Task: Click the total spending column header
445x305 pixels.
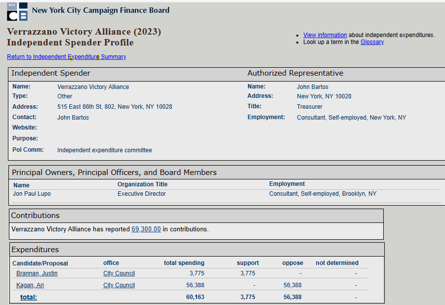Action: click(x=184, y=263)
